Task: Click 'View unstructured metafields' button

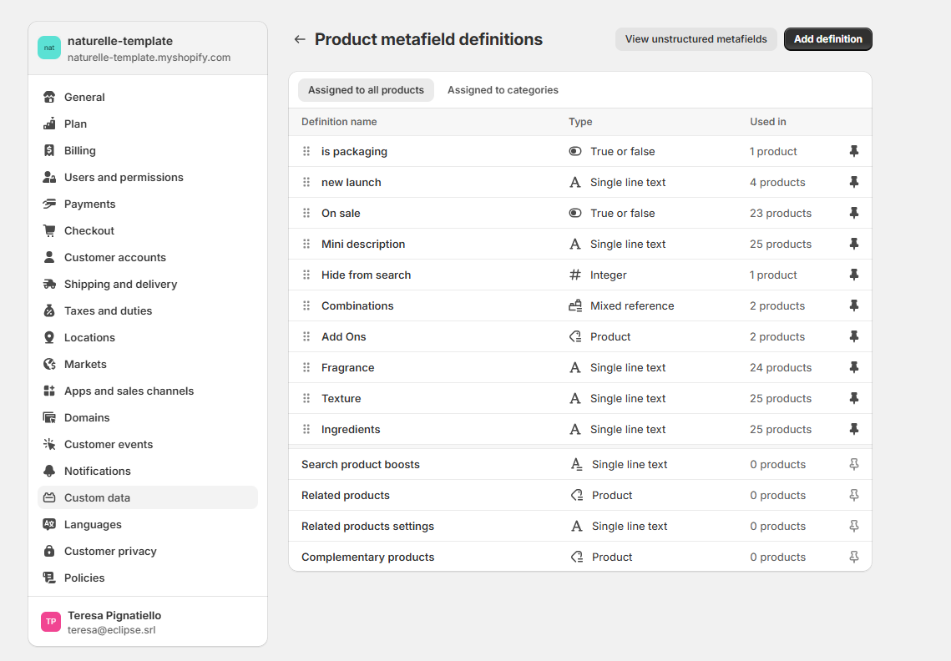Action: (x=696, y=39)
